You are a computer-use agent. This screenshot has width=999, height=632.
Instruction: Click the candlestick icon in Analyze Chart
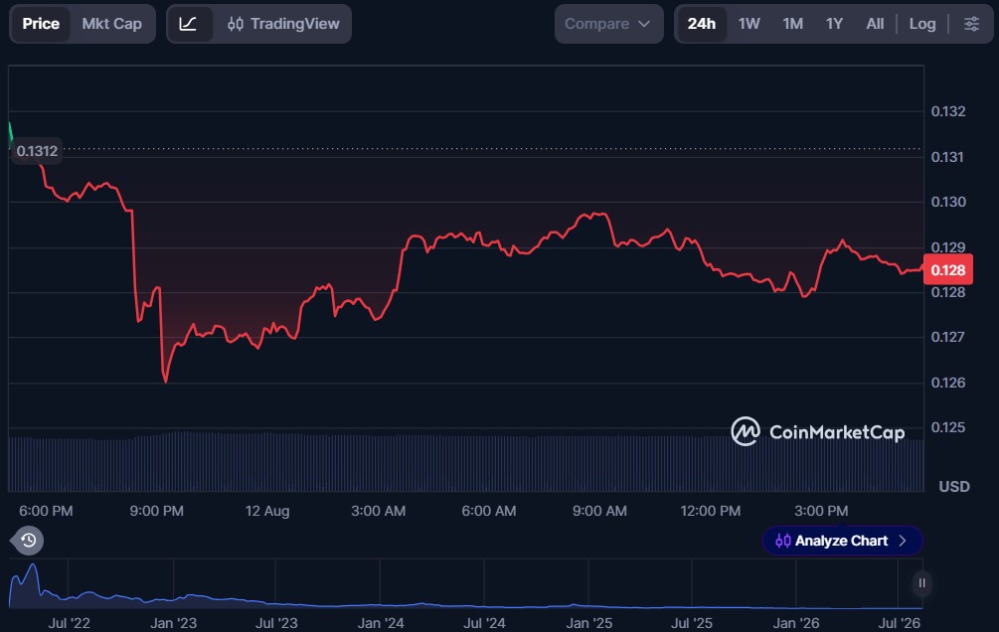pos(783,541)
